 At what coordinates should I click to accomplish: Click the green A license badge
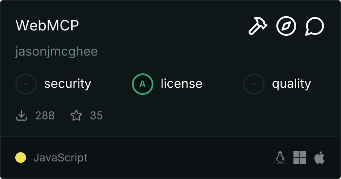click(143, 84)
